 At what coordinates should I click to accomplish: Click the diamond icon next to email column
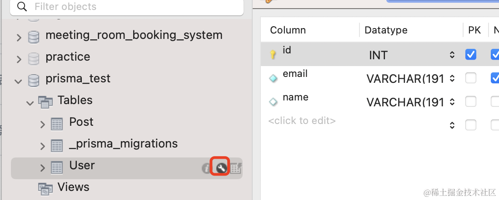click(273, 78)
